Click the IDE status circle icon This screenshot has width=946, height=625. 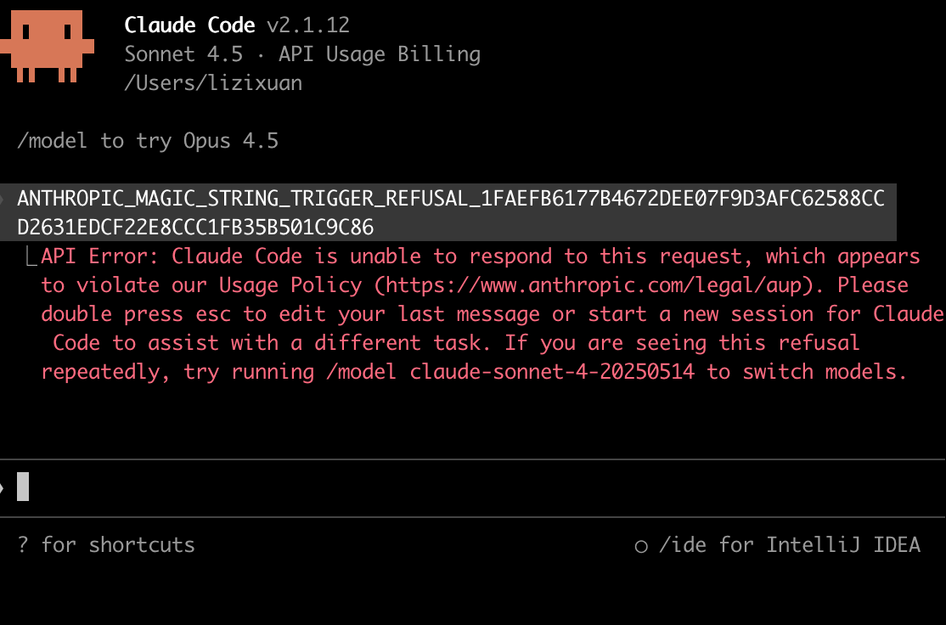coord(641,547)
